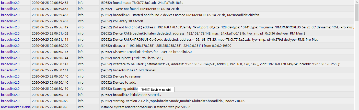Select the 'found macs' log message

[x=142, y=3]
